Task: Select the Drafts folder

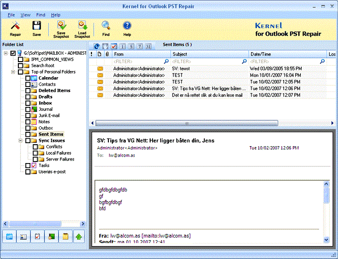Action: coord(45,96)
